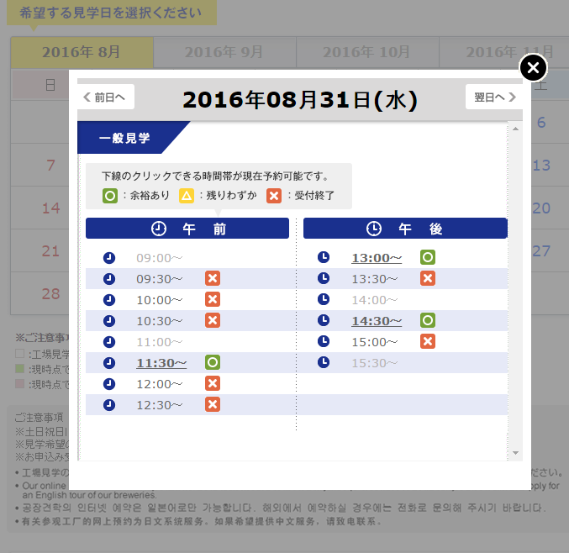This screenshot has height=553, width=569.
Task: Click red X icon beside 10:00~
Action: click(213, 299)
